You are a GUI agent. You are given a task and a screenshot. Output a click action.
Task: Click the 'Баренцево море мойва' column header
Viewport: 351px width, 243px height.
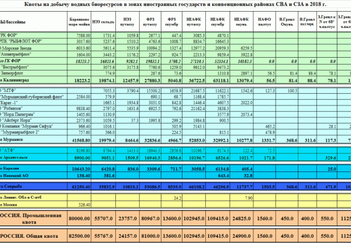79,22
